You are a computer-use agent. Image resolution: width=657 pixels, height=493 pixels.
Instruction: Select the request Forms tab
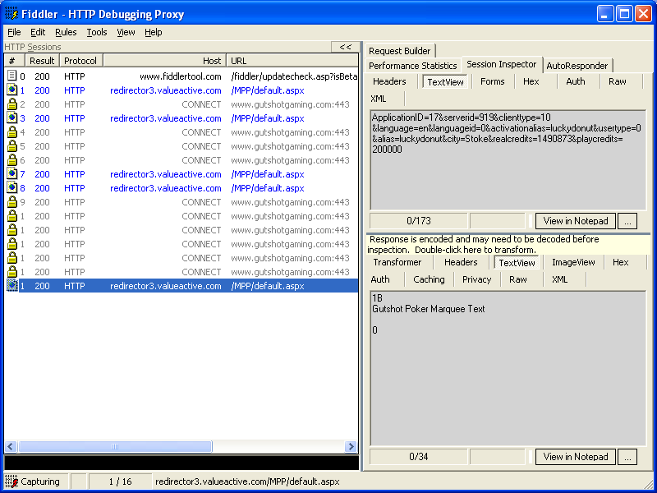(492, 81)
